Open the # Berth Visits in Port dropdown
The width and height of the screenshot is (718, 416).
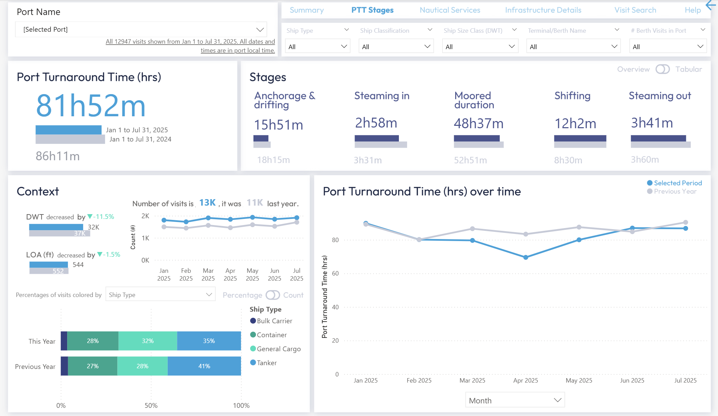pos(667,46)
